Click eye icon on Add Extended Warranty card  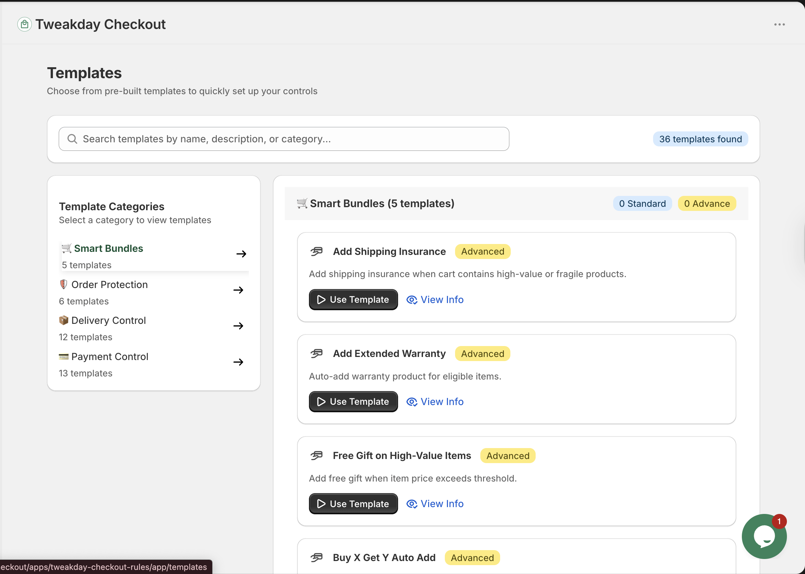[x=412, y=402]
